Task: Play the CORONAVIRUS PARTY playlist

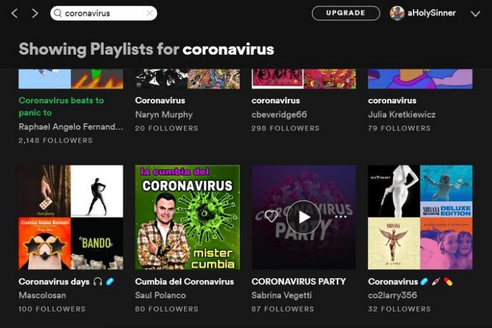Action: point(303,217)
